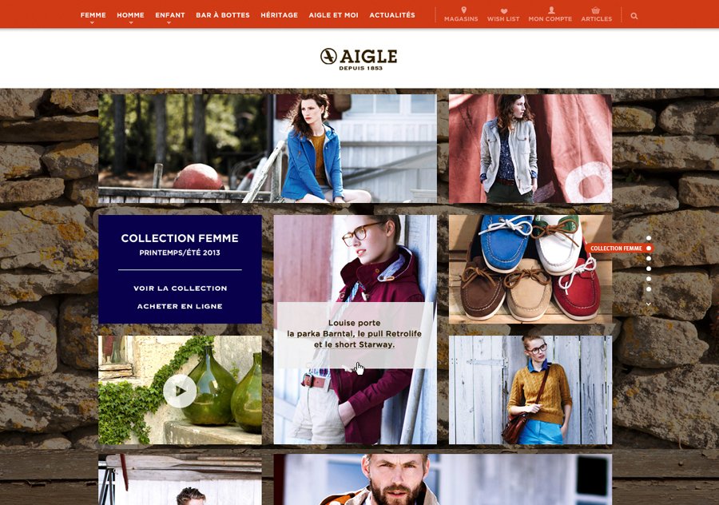Select the first section navigation dot
719x505 pixels.
(x=649, y=238)
